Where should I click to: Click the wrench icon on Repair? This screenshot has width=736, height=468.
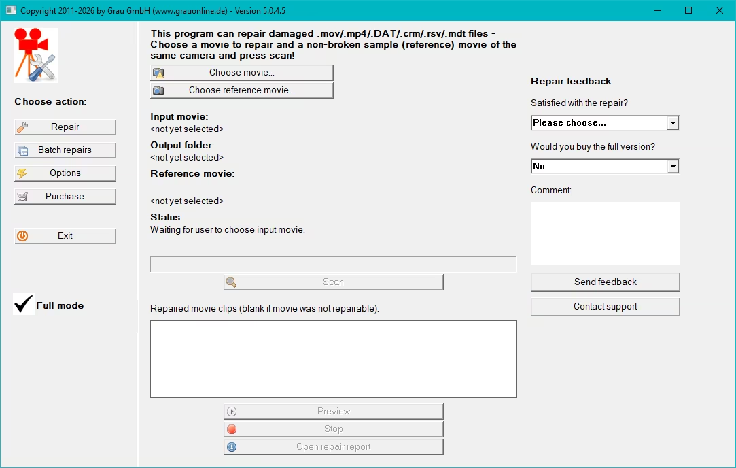click(x=22, y=127)
